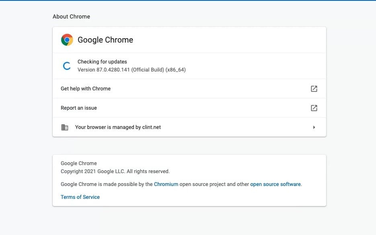Select the Report an issue row
This screenshot has width=376, height=235.
pyautogui.click(x=189, y=108)
